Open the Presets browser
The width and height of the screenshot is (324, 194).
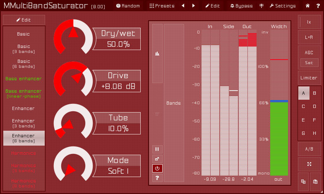pos(162,6)
